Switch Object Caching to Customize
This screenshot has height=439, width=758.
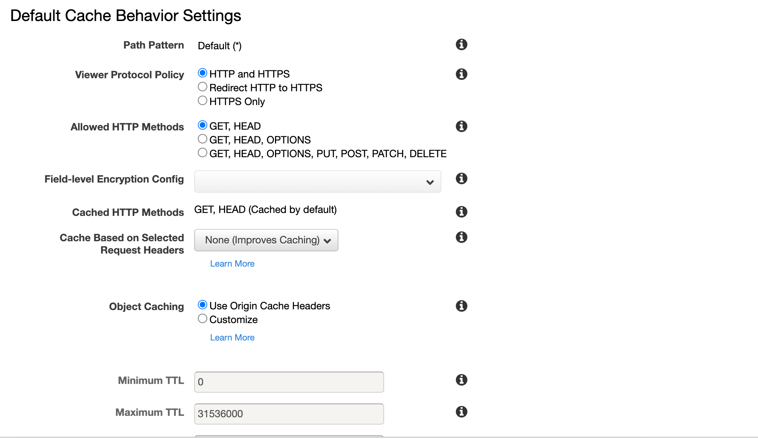[203, 318]
